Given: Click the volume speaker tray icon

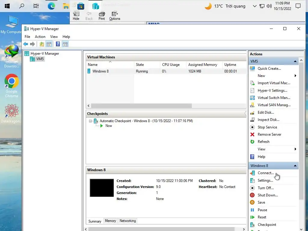Looking at the screenshot, I should (269, 6).
